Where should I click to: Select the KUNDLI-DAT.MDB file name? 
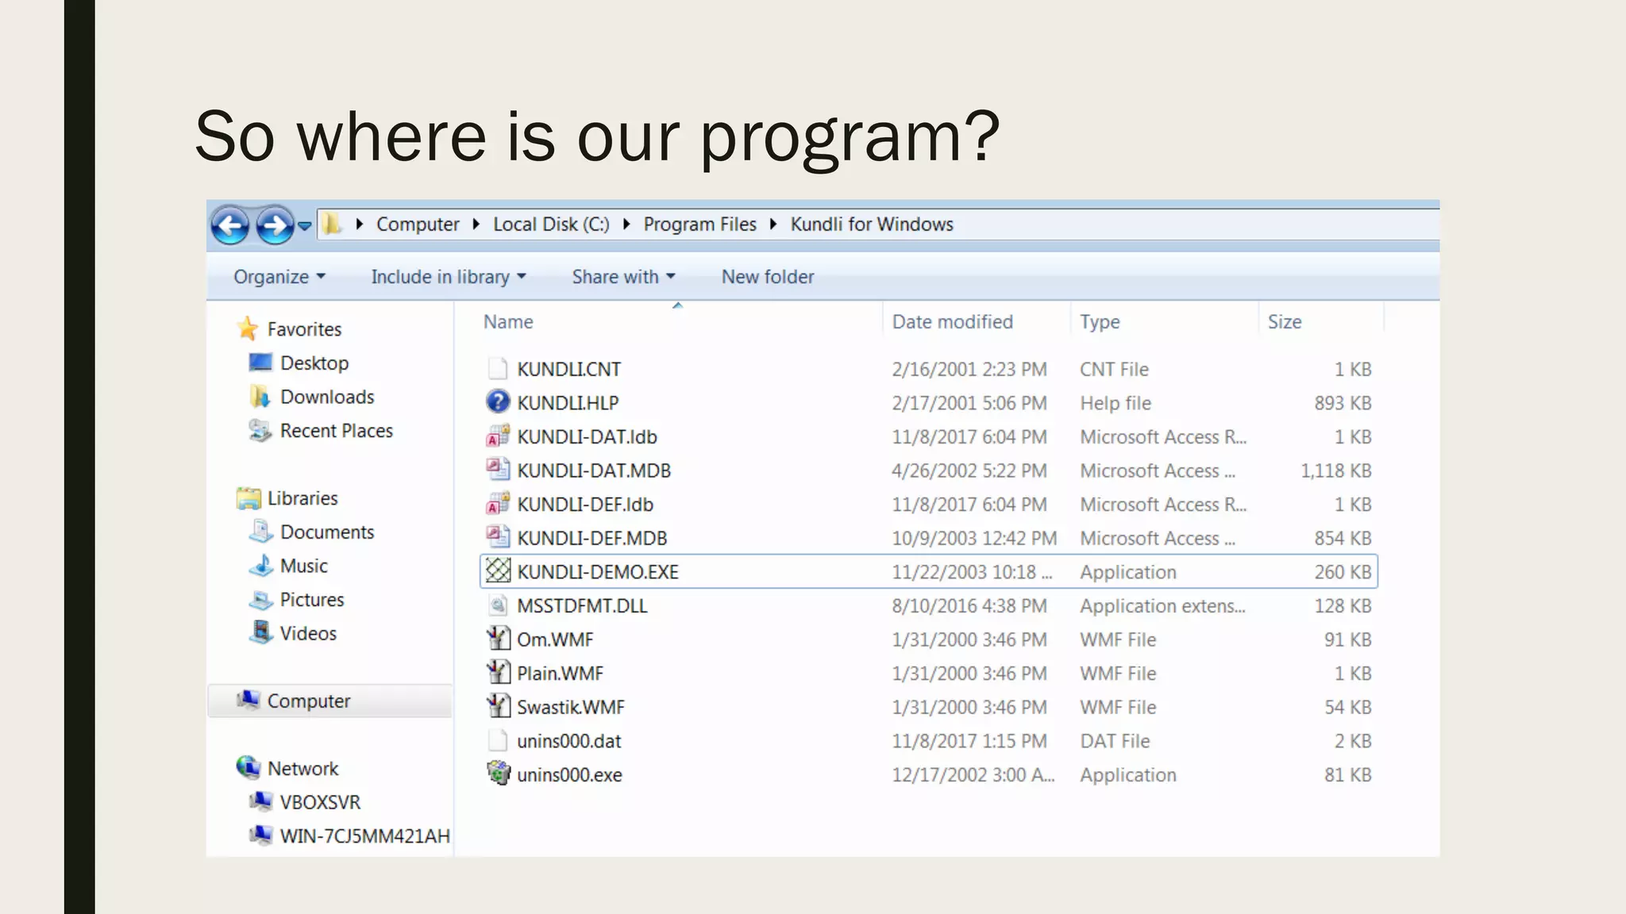[x=594, y=471]
